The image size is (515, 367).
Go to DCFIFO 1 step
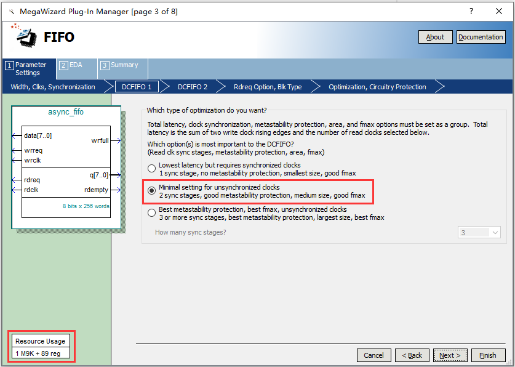pyautogui.click(x=137, y=87)
